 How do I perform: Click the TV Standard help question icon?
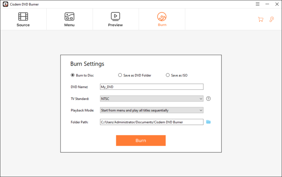click(208, 98)
